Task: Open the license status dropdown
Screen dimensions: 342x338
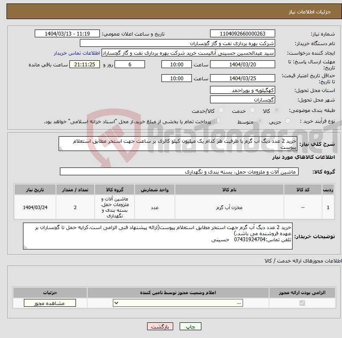Action: (x=178, y=303)
